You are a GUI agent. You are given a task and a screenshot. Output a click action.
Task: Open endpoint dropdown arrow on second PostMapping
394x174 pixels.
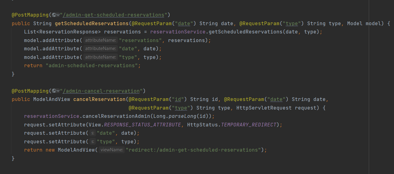coord(58,91)
